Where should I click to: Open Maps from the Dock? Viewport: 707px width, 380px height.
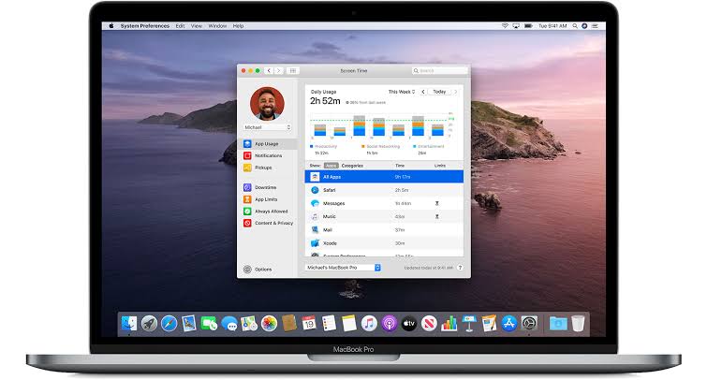click(249, 323)
